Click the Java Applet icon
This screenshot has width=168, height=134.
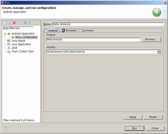point(9,41)
